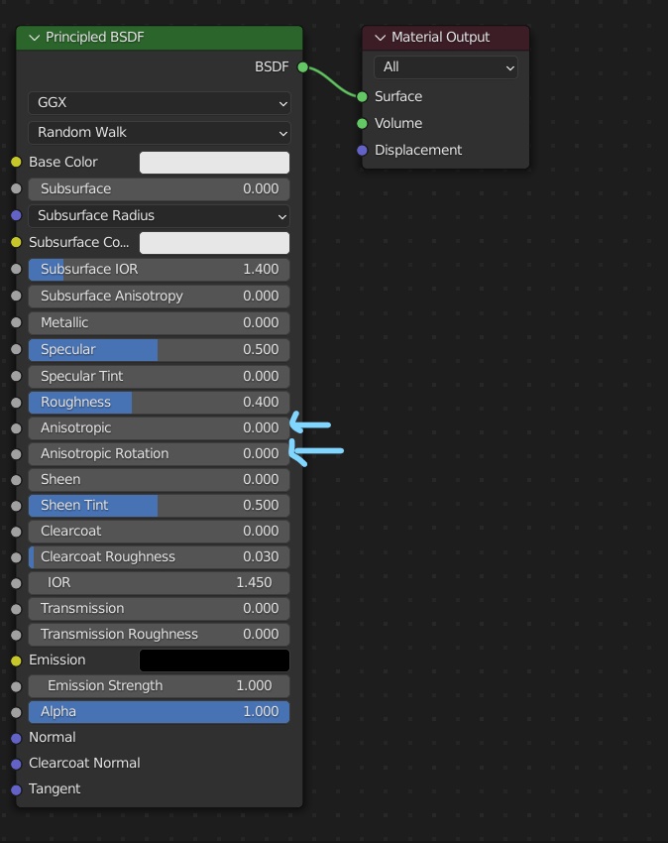Image resolution: width=668 pixels, height=843 pixels.
Task: Click the Anisotropic input socket
Action: 16,428
